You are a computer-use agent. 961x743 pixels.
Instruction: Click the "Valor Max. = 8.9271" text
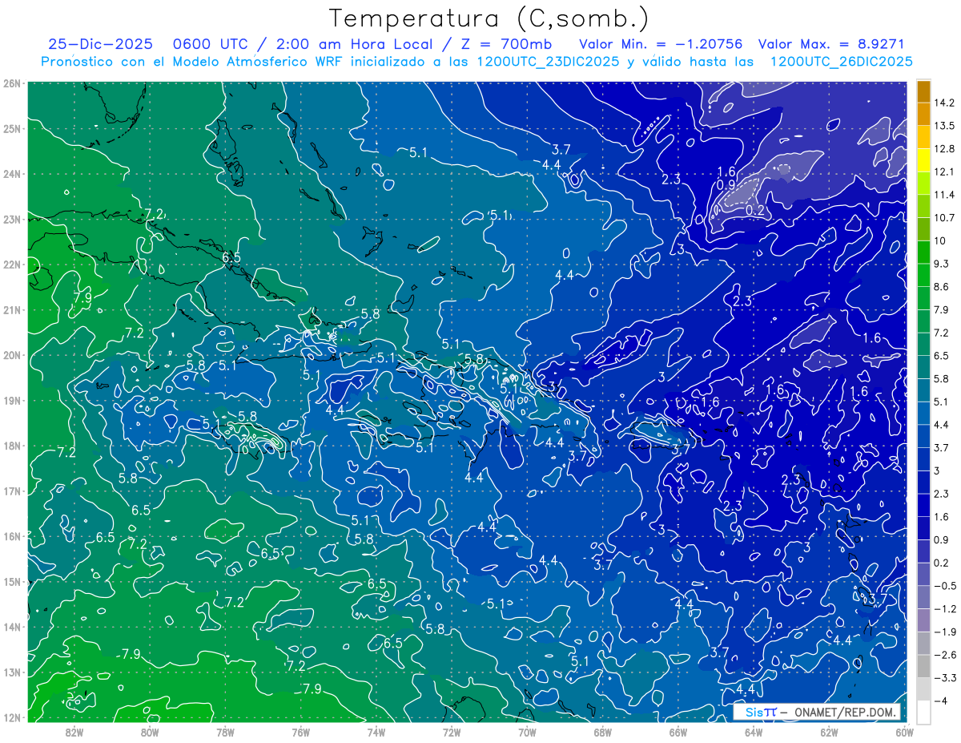point(831,44)
